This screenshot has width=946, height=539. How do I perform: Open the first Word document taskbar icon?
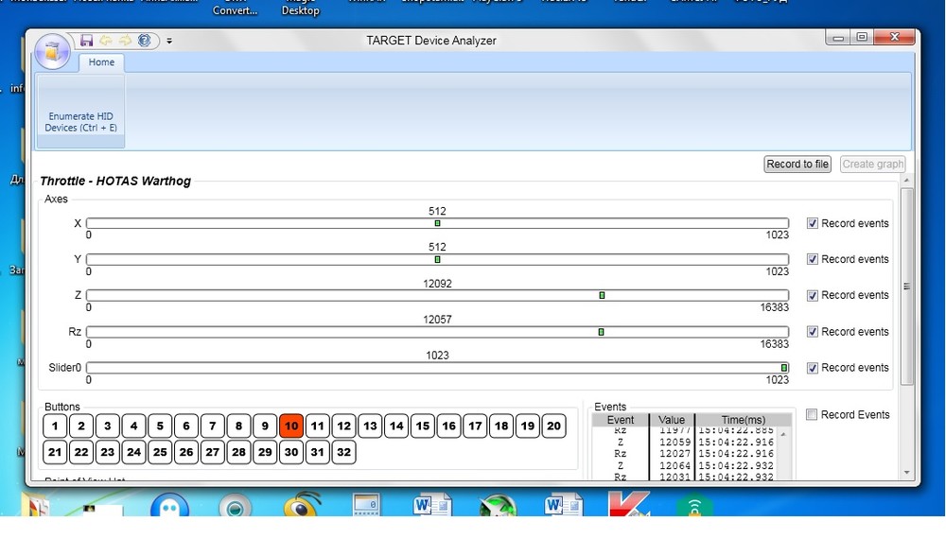(432, 505)
